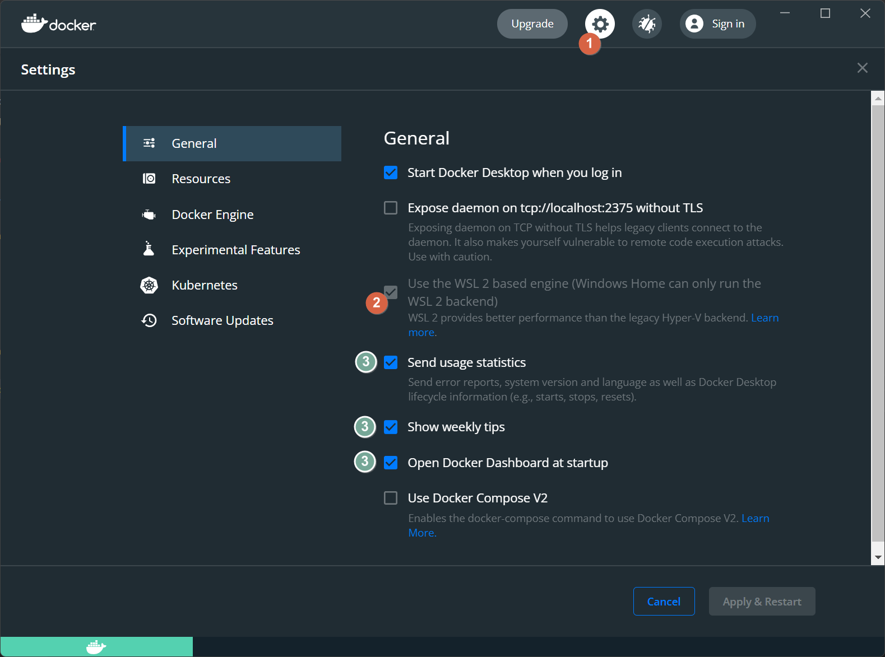Click the scrollbar up arrow
This screenshot has height=657, width=885.
click(878, 99)
